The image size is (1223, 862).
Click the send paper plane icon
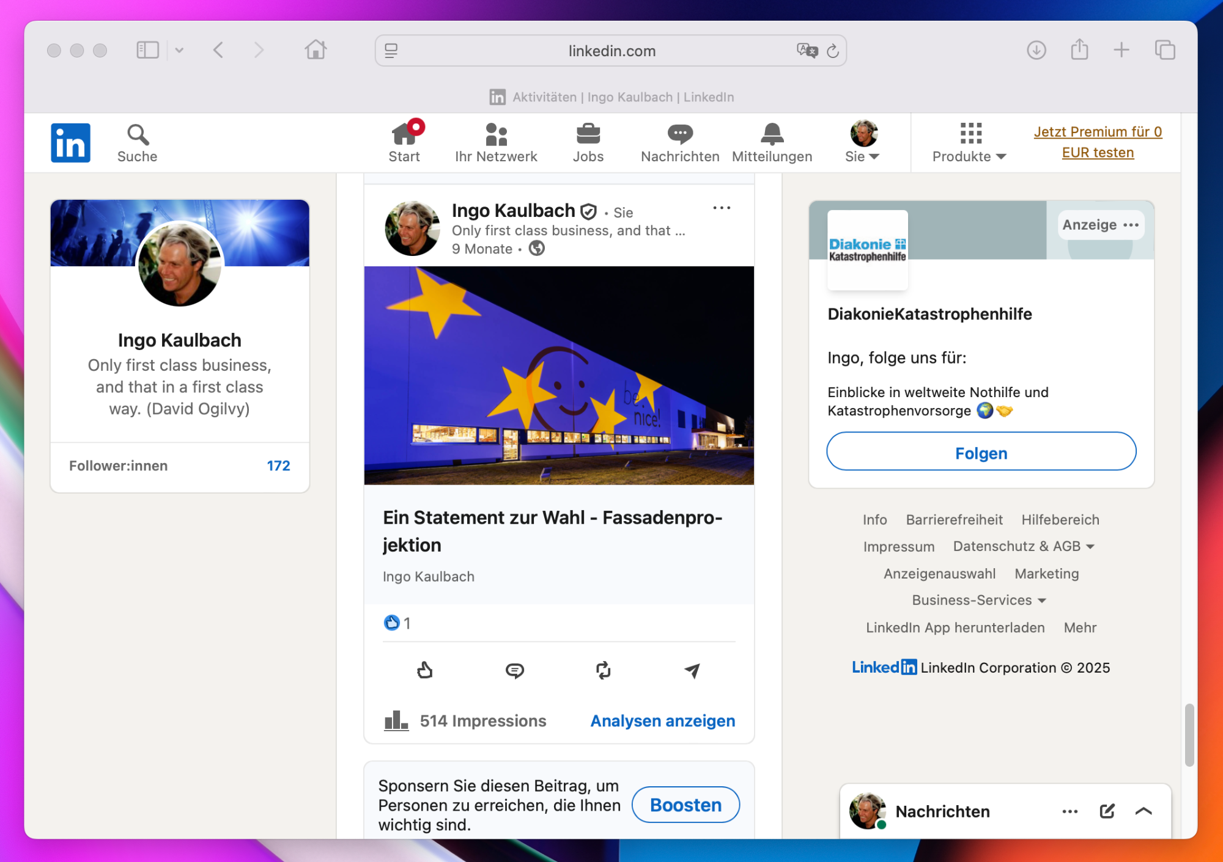click(x=692, y=670)
